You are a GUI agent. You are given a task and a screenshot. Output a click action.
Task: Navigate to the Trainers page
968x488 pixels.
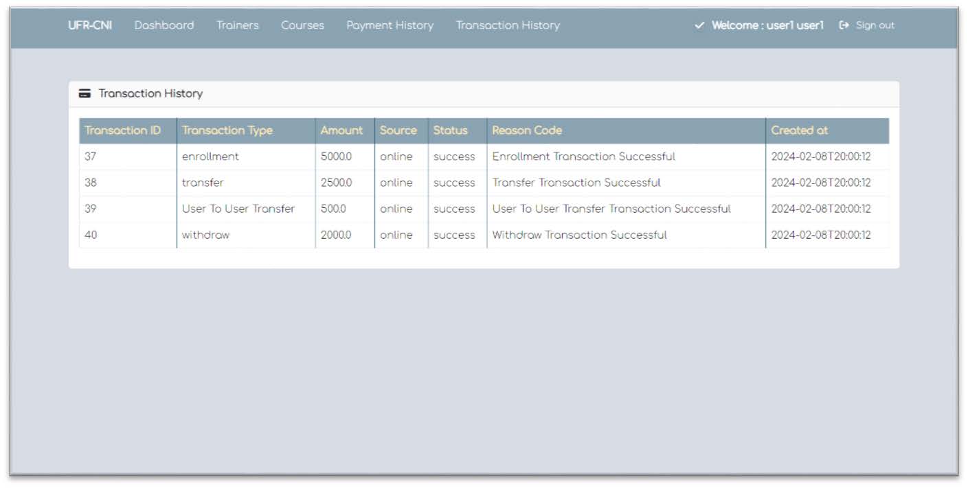237,25
